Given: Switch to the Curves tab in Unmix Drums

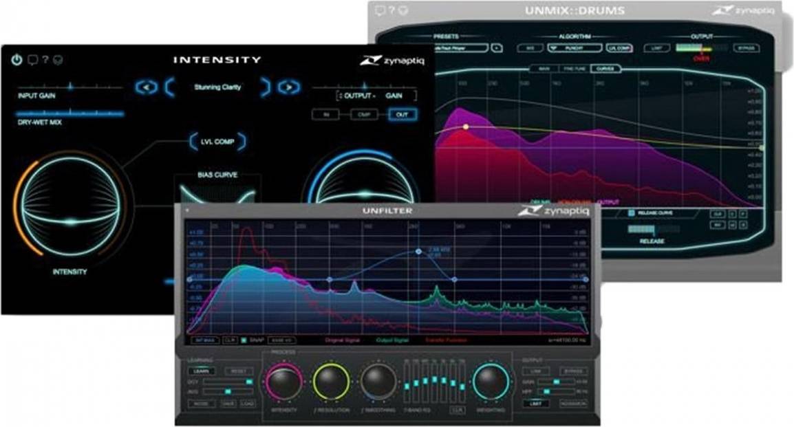Looking at the screenshot, I should pyautogui.click(x=605, y=68).
